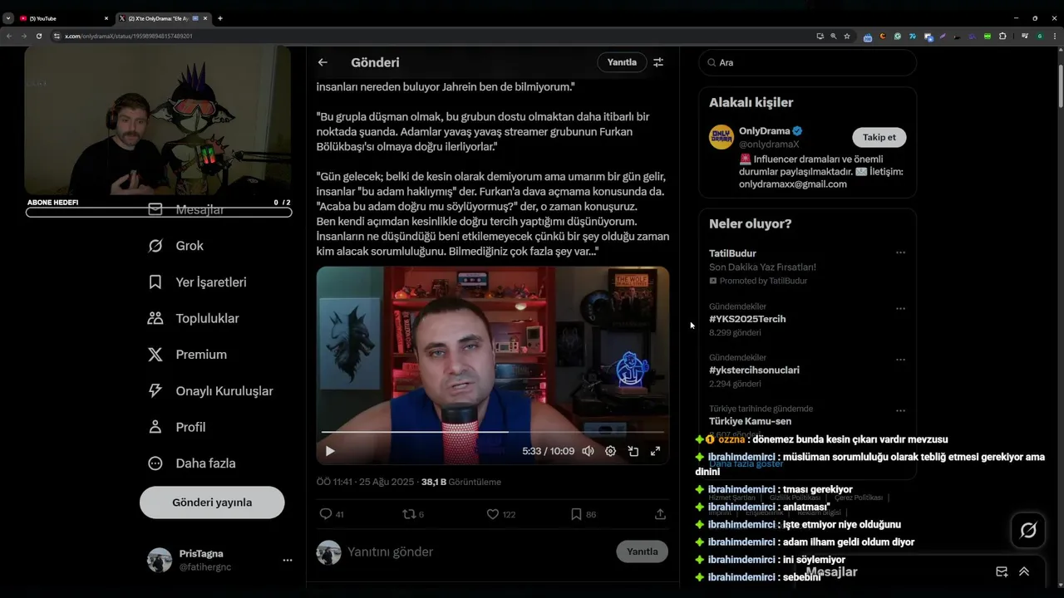1064x598 pixels.
Task: Open OnlyDrama avatar in Alakalı kişiler
Action: pyautogui.click(x=721, y=137)
